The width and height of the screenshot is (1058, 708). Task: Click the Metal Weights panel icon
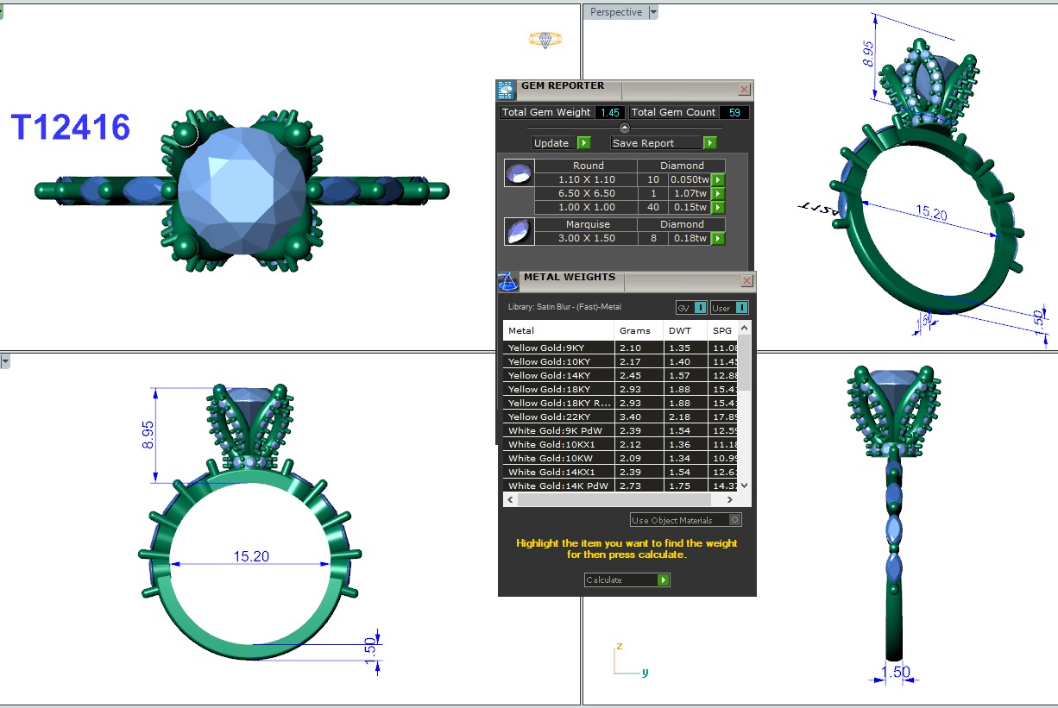tap(508, 282)
